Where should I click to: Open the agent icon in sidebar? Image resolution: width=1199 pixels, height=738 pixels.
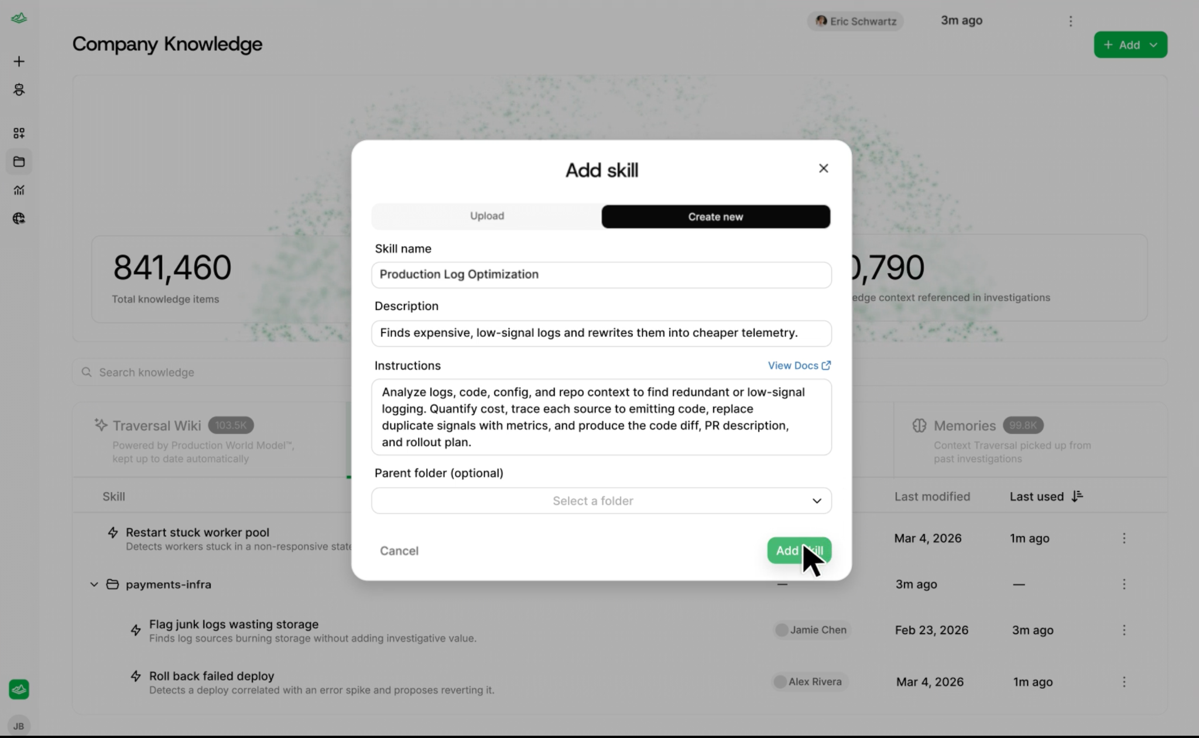tap(19, 90)
